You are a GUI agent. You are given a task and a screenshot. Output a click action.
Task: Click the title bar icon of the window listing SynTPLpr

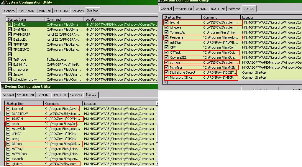click(x=3, y=2)
